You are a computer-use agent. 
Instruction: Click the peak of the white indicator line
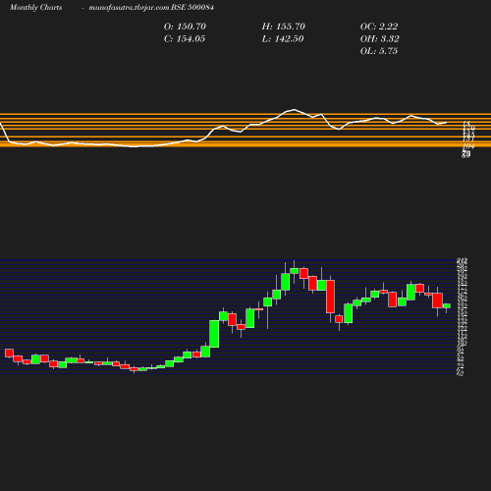295,109
